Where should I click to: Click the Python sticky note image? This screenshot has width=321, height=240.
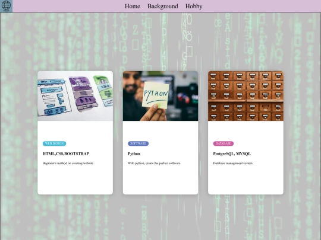pos(160,96)
